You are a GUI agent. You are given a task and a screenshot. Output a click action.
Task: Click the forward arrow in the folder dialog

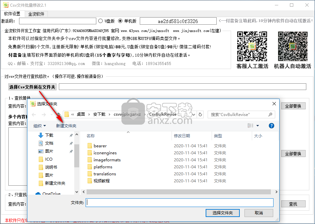43,115
